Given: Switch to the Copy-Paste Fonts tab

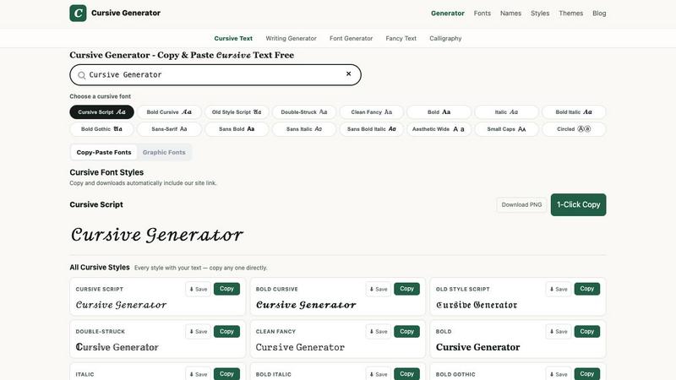Looking at the screenshot, I should (104, 152).
